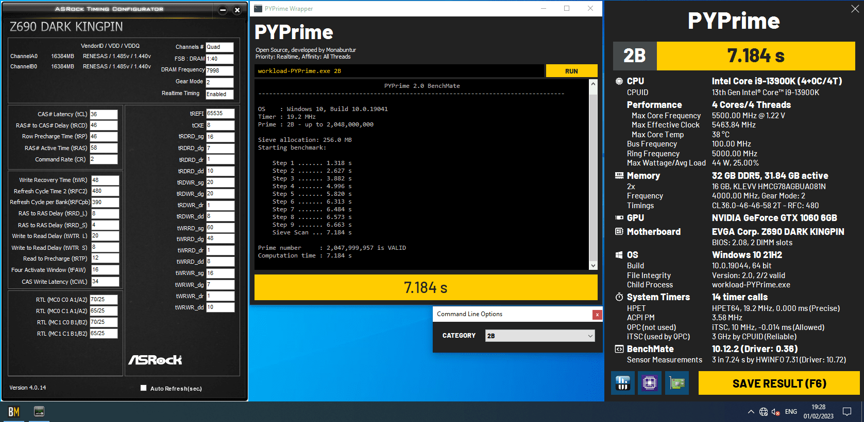Click the 7.184 s score in BenchMate panel
Screen dimensions: 864x422
click(x=755, y=56)
